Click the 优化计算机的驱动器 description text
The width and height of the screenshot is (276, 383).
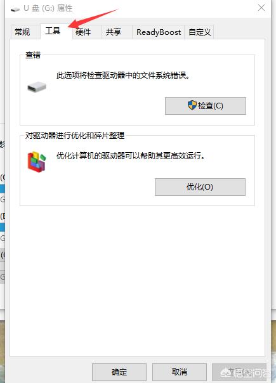[131, 155]
